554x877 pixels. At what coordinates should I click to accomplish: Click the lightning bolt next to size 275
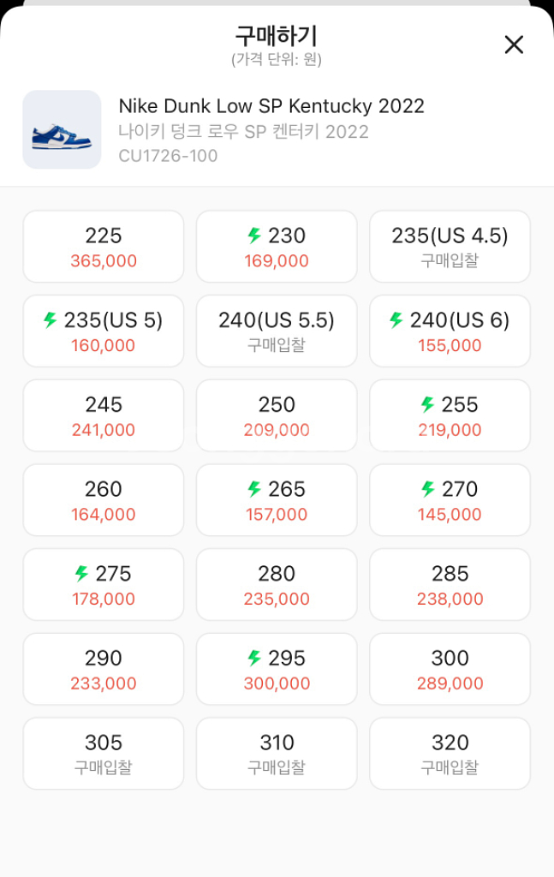(81, 573)
